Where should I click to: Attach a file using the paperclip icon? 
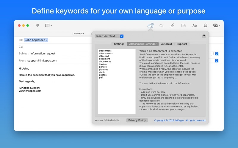(x=173, y=25)
